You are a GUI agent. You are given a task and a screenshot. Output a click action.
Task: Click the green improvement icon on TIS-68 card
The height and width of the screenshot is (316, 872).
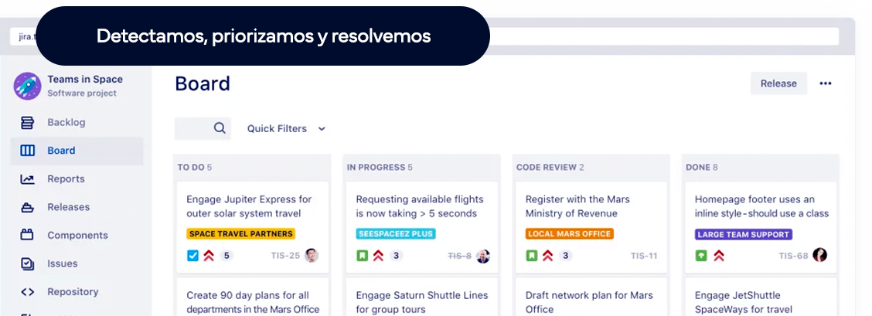pyautogui.click(x=700, y=256)
